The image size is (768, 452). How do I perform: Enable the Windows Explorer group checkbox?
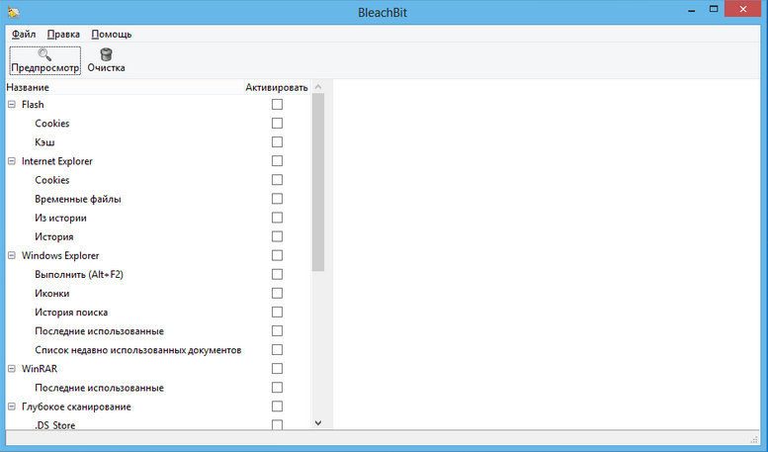277,255
